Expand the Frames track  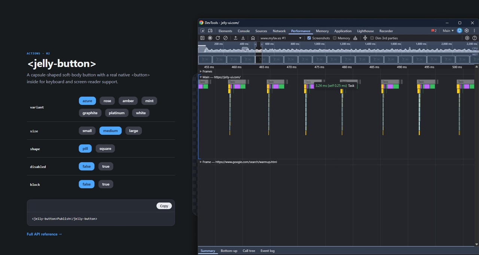(201, 71)
